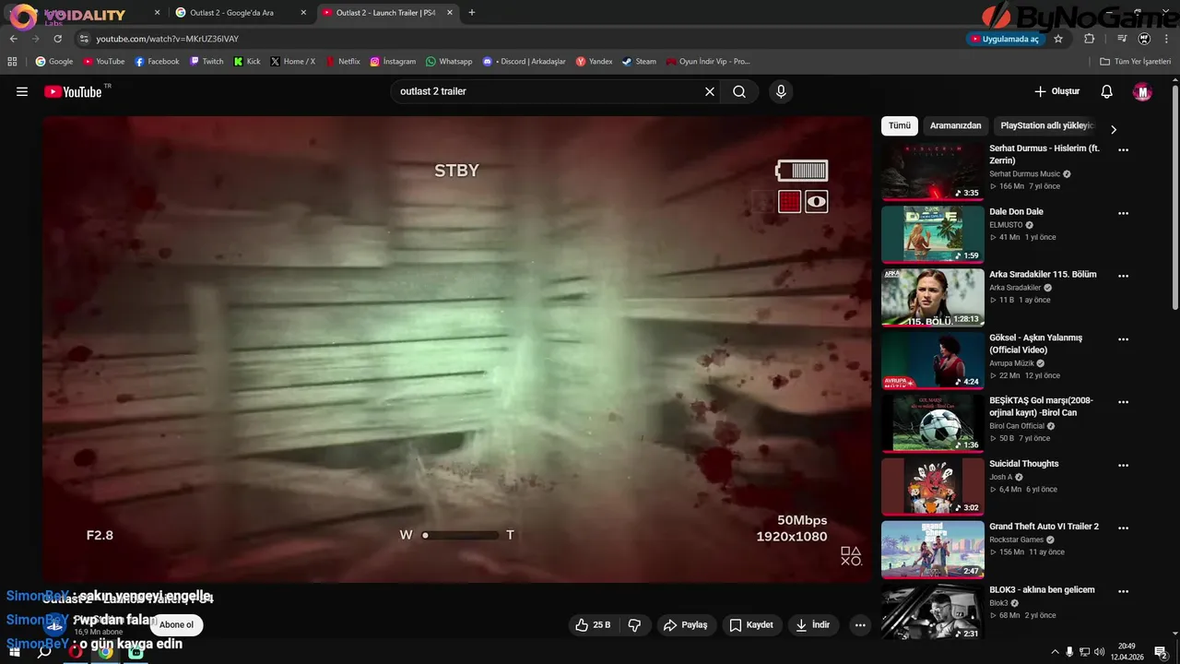
Task: Select the Aramanızdan filter chip
Action: [955, 125]
